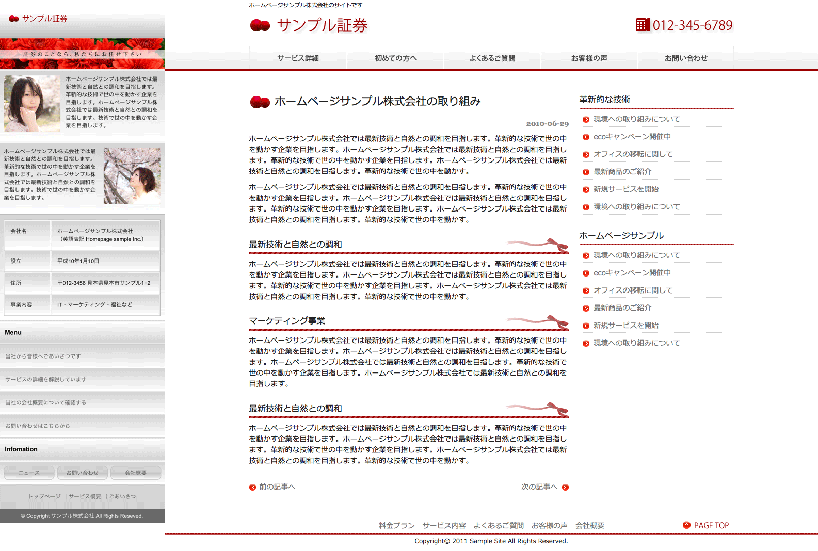Open sidebar menu item お問い合わせはこちらから
The width and height of the screenshot is (818, 551).
pyautogui.click(x=38, y=426)
